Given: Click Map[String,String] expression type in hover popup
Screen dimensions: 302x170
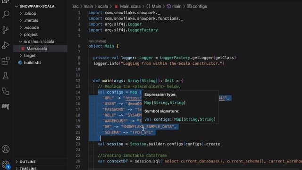Looking at the screenshot, I should (165, 103).
